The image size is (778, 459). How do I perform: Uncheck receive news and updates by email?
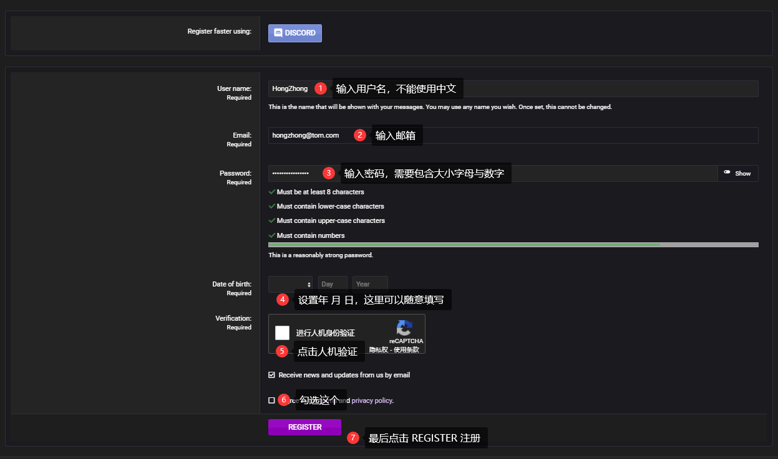[x=271, y=375]
